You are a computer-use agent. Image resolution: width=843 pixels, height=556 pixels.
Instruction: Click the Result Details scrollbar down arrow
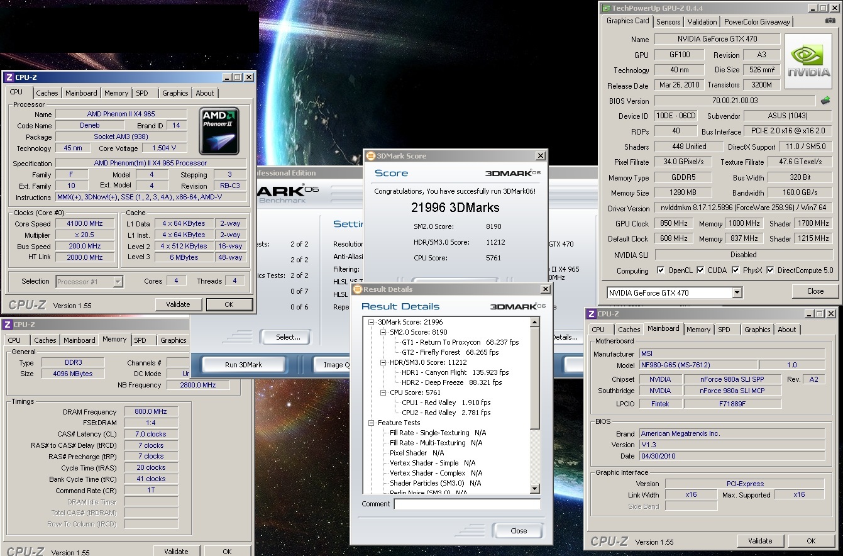(535, 489)
